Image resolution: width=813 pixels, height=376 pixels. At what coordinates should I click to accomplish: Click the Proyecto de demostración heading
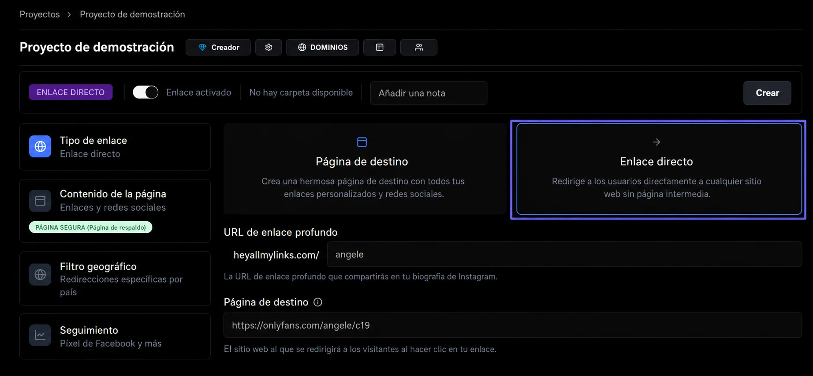pyautogui.click(x=97, y=47)
